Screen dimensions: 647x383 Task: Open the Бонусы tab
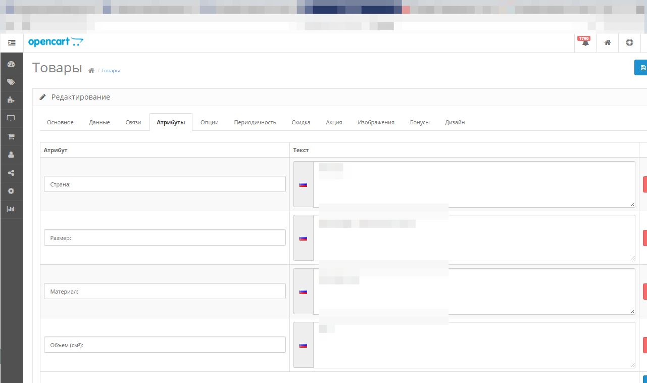point(420,122)
